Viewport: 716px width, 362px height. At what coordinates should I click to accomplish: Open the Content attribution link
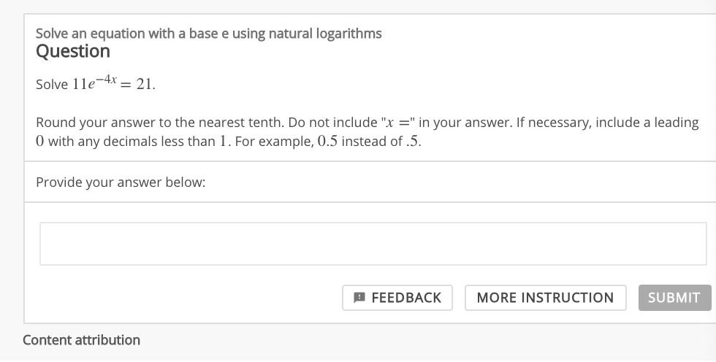(81, 340)
